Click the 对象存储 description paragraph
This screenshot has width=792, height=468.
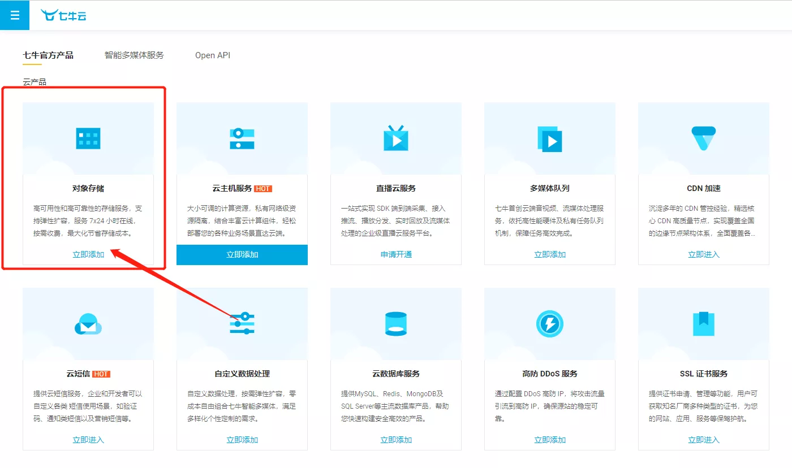pos(88,220)
